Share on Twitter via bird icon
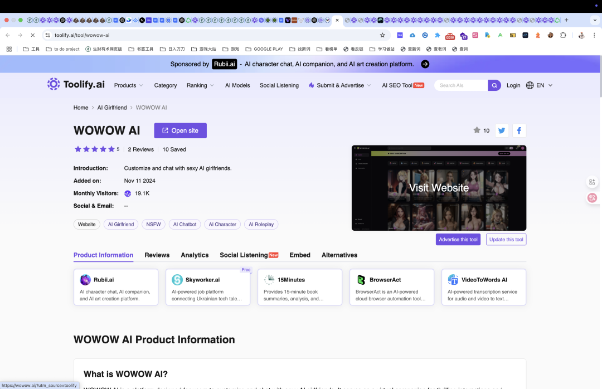The width and height of the screenshot is (602, 389). (502, 130)
